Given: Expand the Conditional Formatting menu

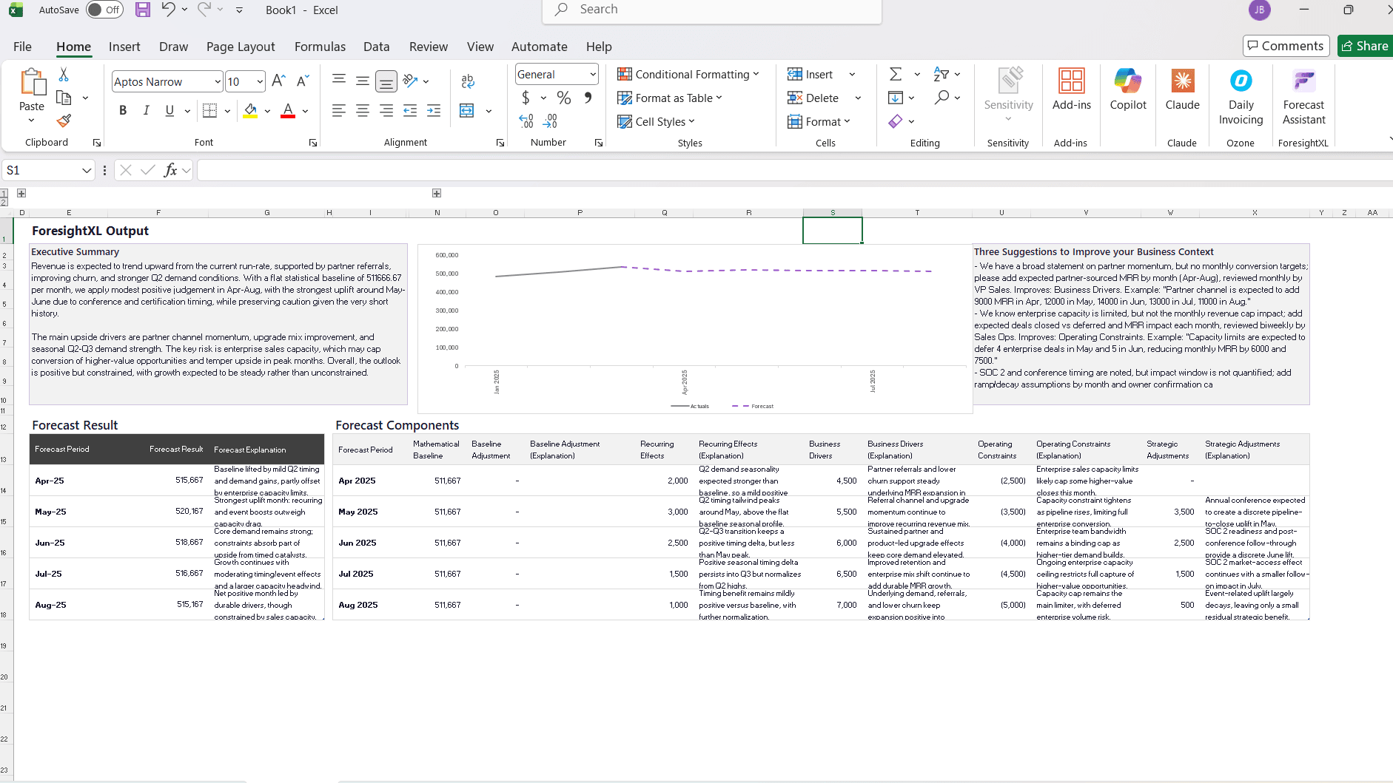Looking at the screenshot, I should point(688,74).
